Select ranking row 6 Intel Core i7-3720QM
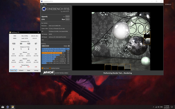 coord(56,59)
